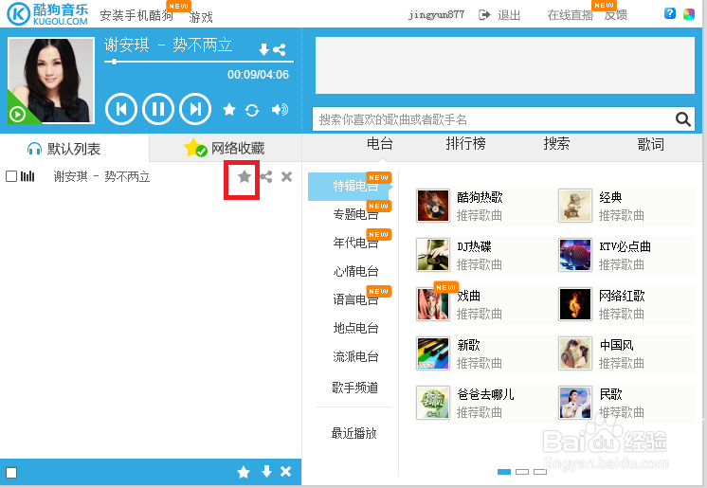
Task: Open the 歌词 tab
Action: 651,144
